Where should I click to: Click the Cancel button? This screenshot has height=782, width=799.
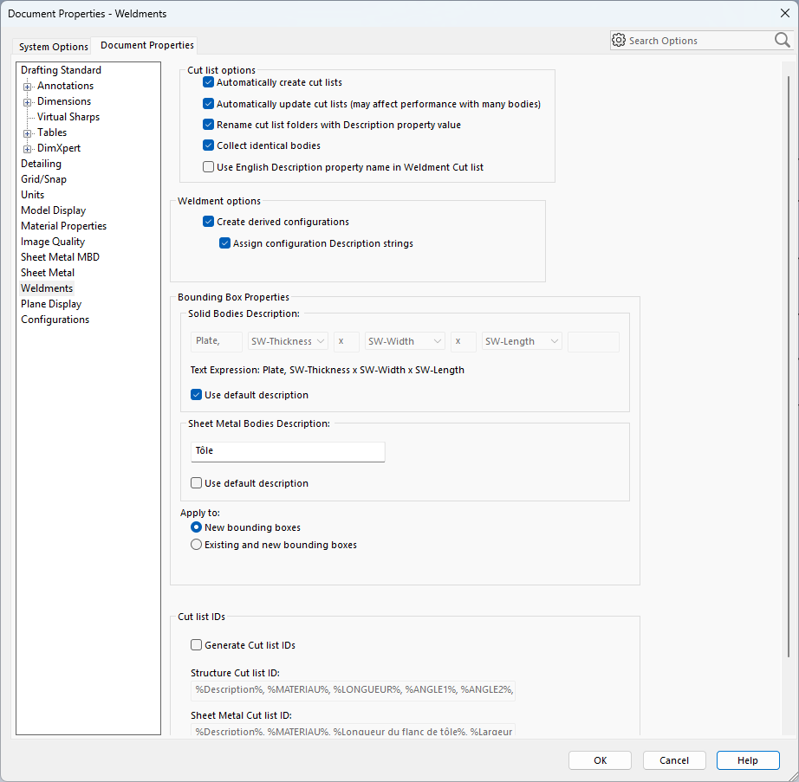pos(673,760)
